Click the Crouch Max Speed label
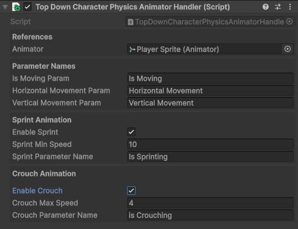The height and width of the screenshot is (229, 298). (x=45, y=203)
